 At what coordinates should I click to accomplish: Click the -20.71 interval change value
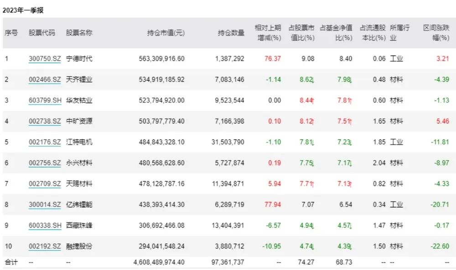(440, 204)
